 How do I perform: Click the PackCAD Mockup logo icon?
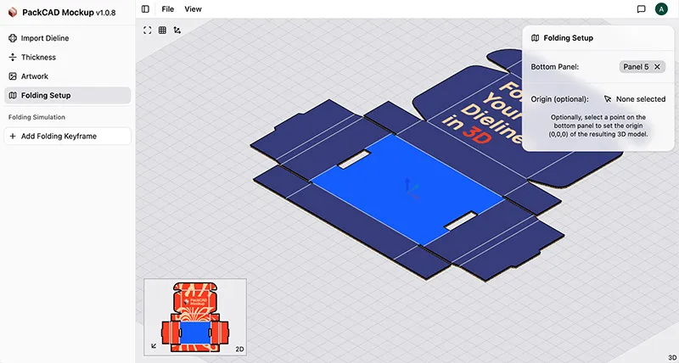pos(12,12)
